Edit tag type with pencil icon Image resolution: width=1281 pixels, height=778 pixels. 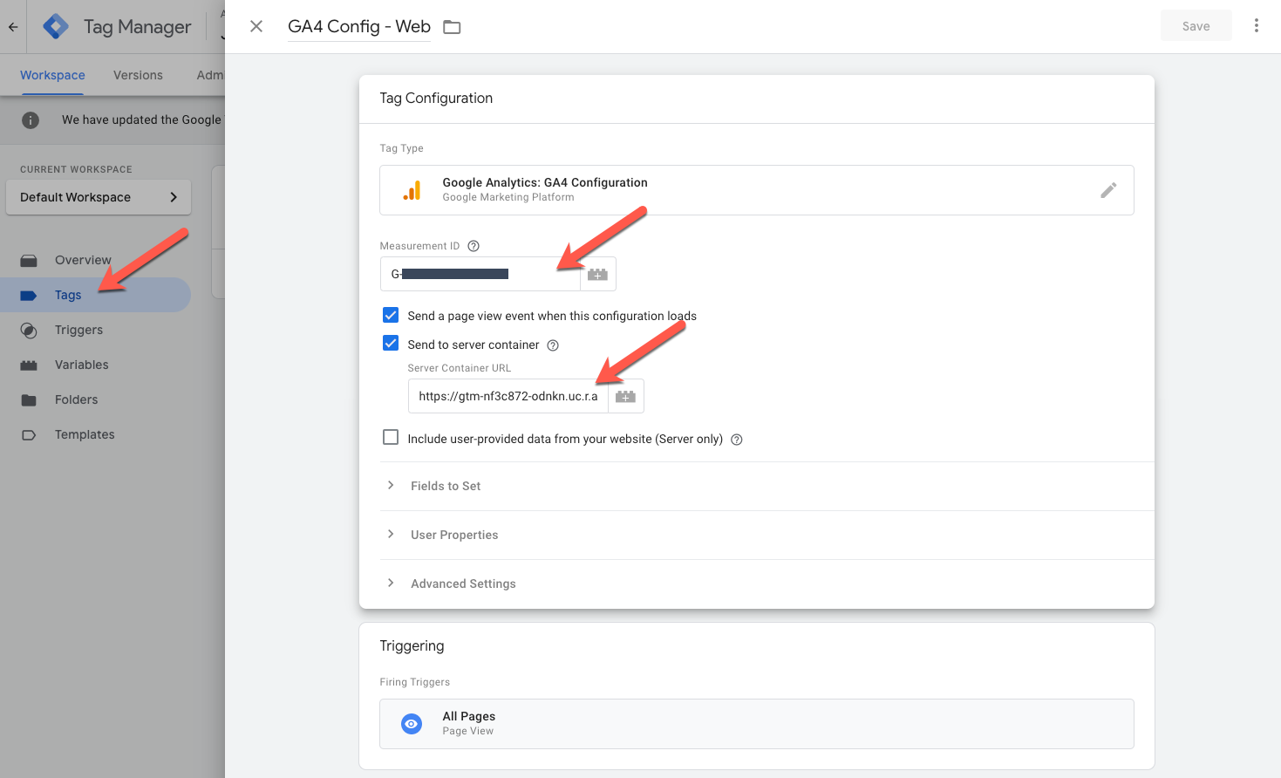pos(1108,190)
